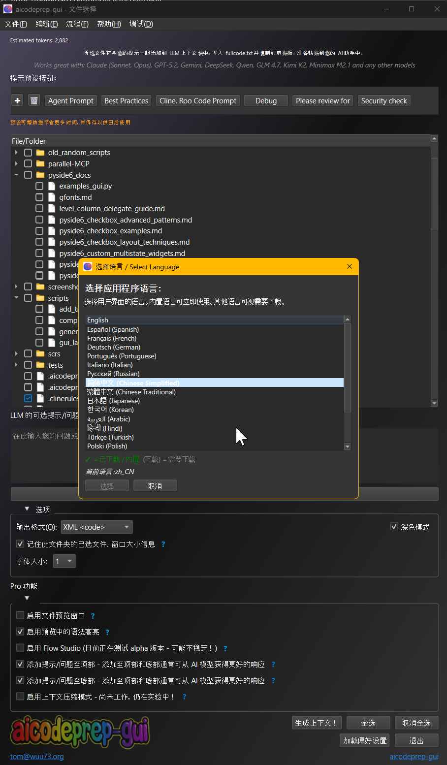Click the parallel-MCP folder icon
The height and width of the screenshot is (765, 447).
40,164
